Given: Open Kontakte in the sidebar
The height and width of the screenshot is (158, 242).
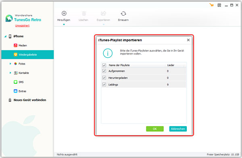Looking at the screenshot, I should (24, 73).
